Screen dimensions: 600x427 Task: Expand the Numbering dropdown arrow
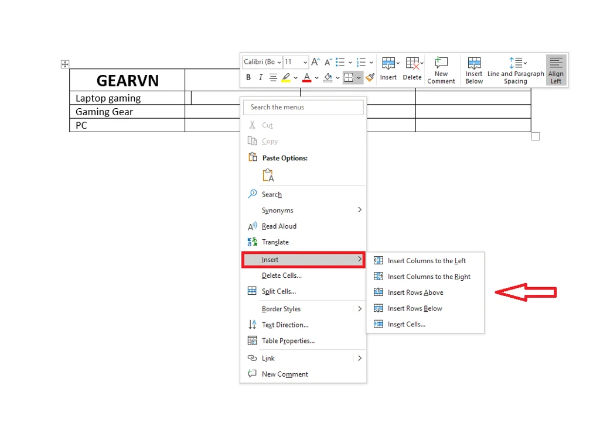[371, 62]
